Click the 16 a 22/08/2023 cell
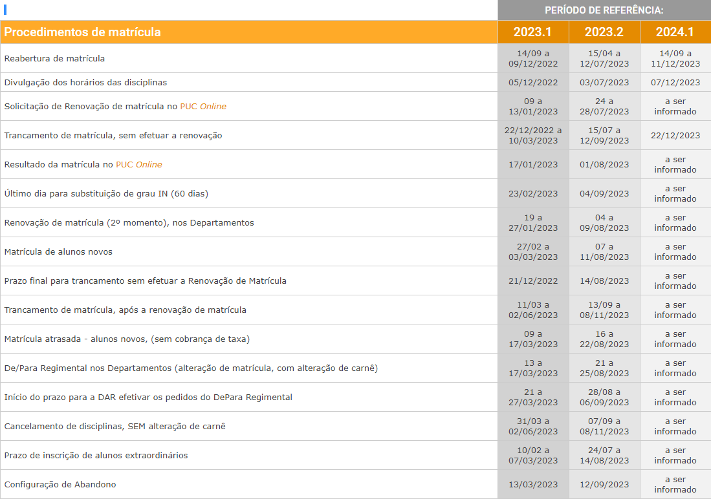 click(604, 339)
